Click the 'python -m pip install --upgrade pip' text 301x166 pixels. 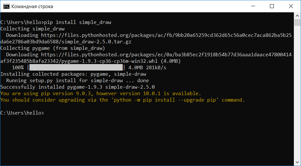(165, 100)
